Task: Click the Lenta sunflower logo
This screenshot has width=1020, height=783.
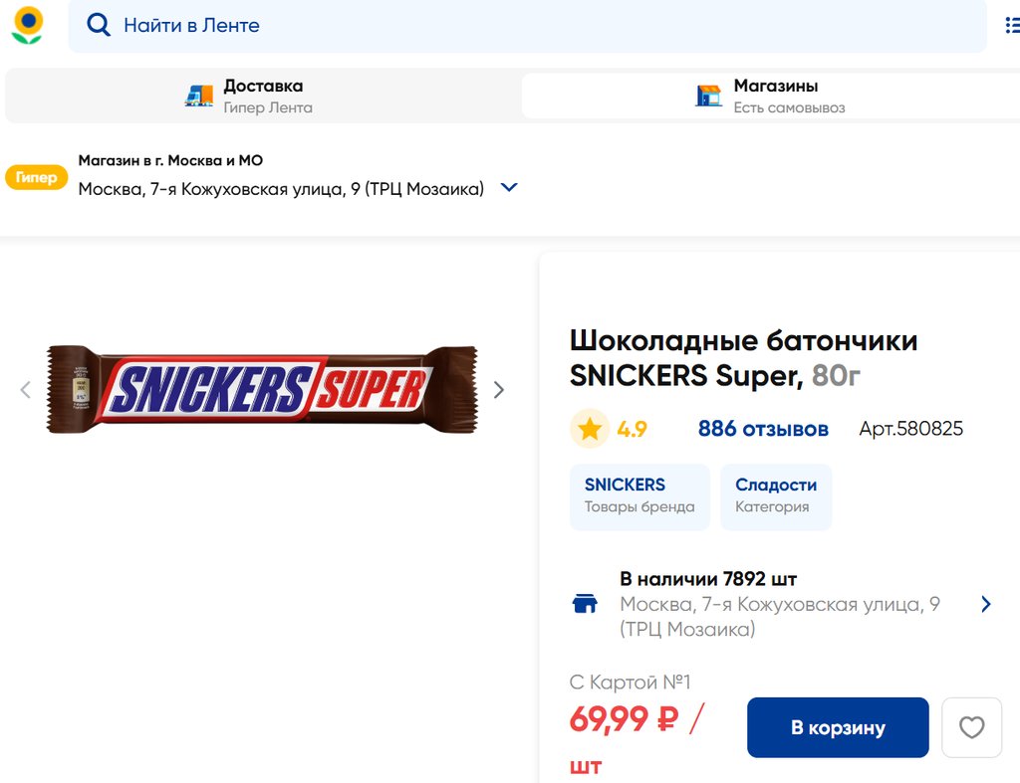Action: click(27, 25)
